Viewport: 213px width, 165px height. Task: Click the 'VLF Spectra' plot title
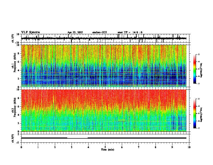30,32
